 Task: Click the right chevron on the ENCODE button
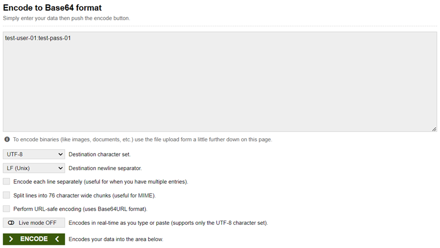coord(11,239)
